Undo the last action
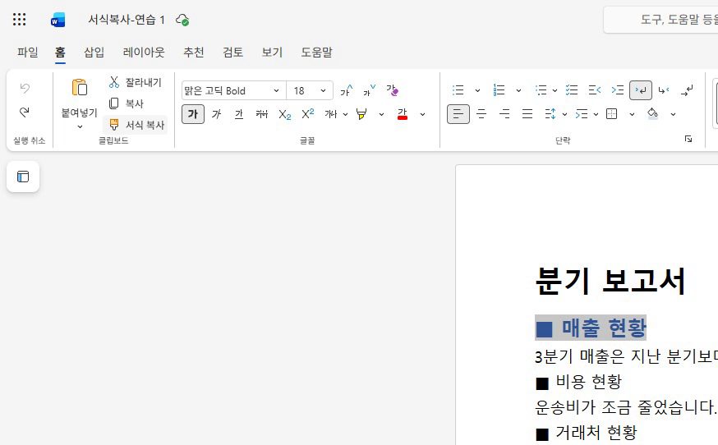The width and height of the screenshot is (718, 445). (25, 88)
